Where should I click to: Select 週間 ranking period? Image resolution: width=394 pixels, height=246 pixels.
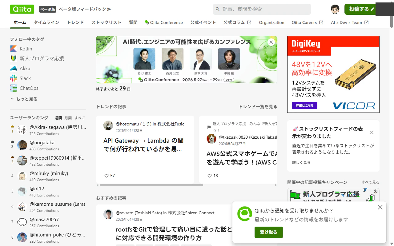pyautogui.click(x=58, y=118)
